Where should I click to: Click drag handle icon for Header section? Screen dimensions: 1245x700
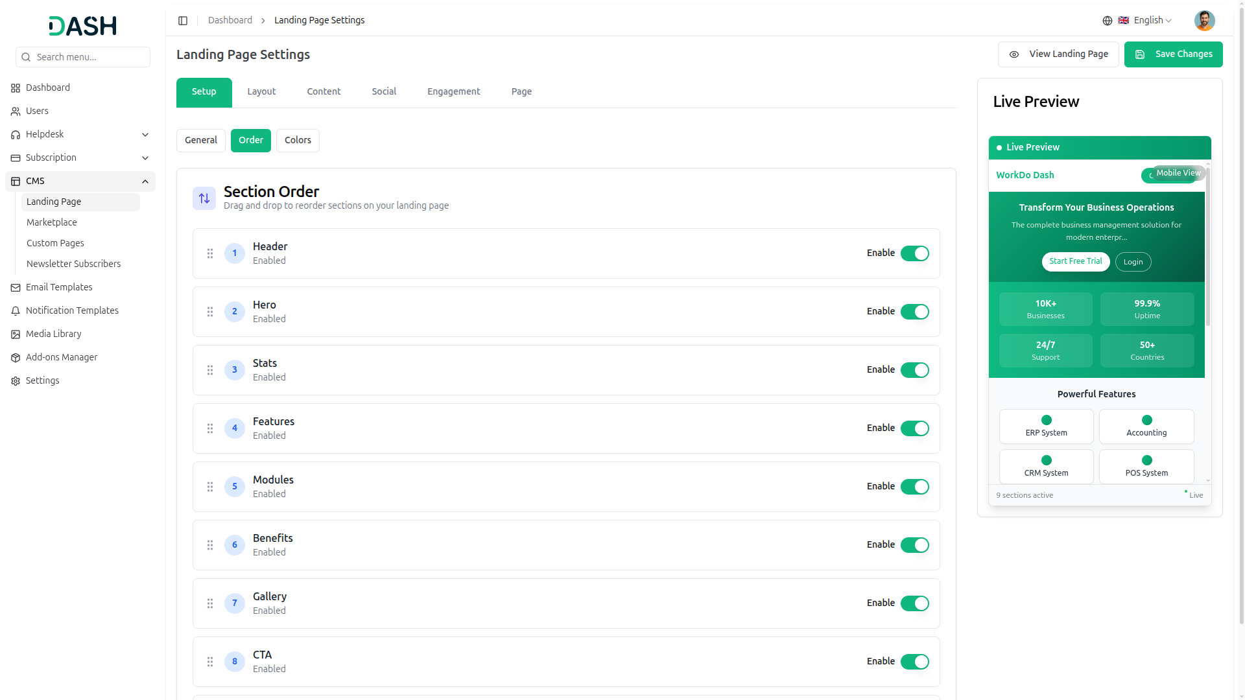point(210,253)
